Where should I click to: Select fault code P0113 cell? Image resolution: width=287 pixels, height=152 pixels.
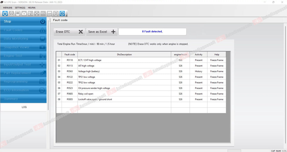click(x=70, y=66)
